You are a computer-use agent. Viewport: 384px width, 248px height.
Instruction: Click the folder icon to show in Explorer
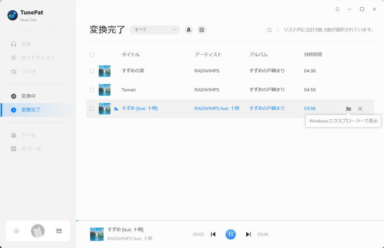(348, 109)
